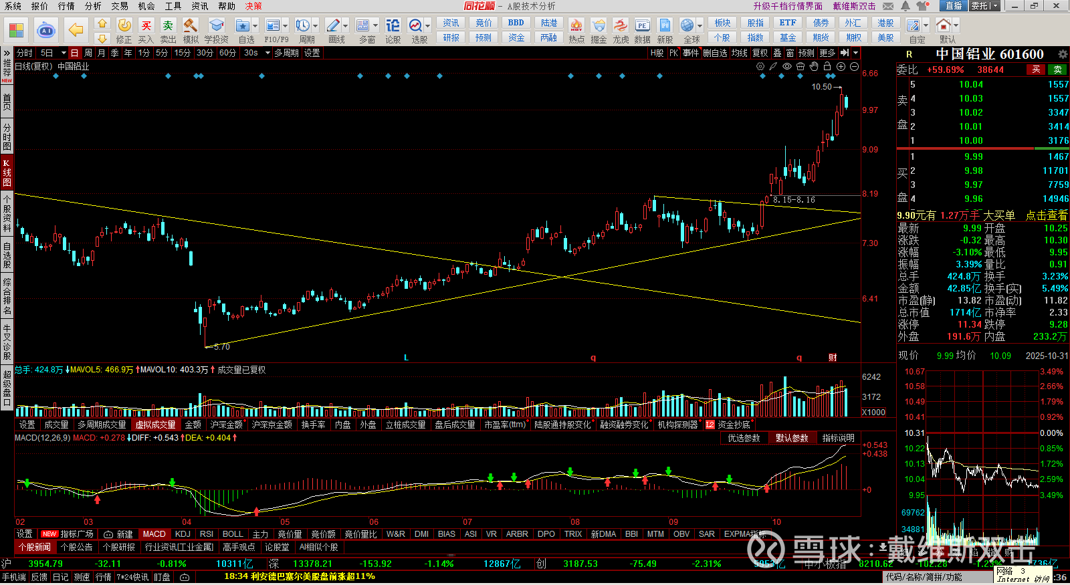This screenshot has width=1070, height=585.
Task: Switch to the KDJ indicator tab
Action: tap(183, 534)
